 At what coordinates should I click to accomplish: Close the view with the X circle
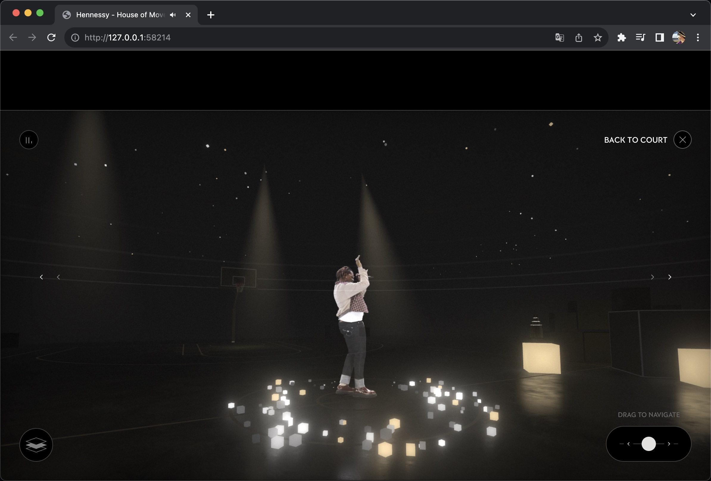coord(682,140)
